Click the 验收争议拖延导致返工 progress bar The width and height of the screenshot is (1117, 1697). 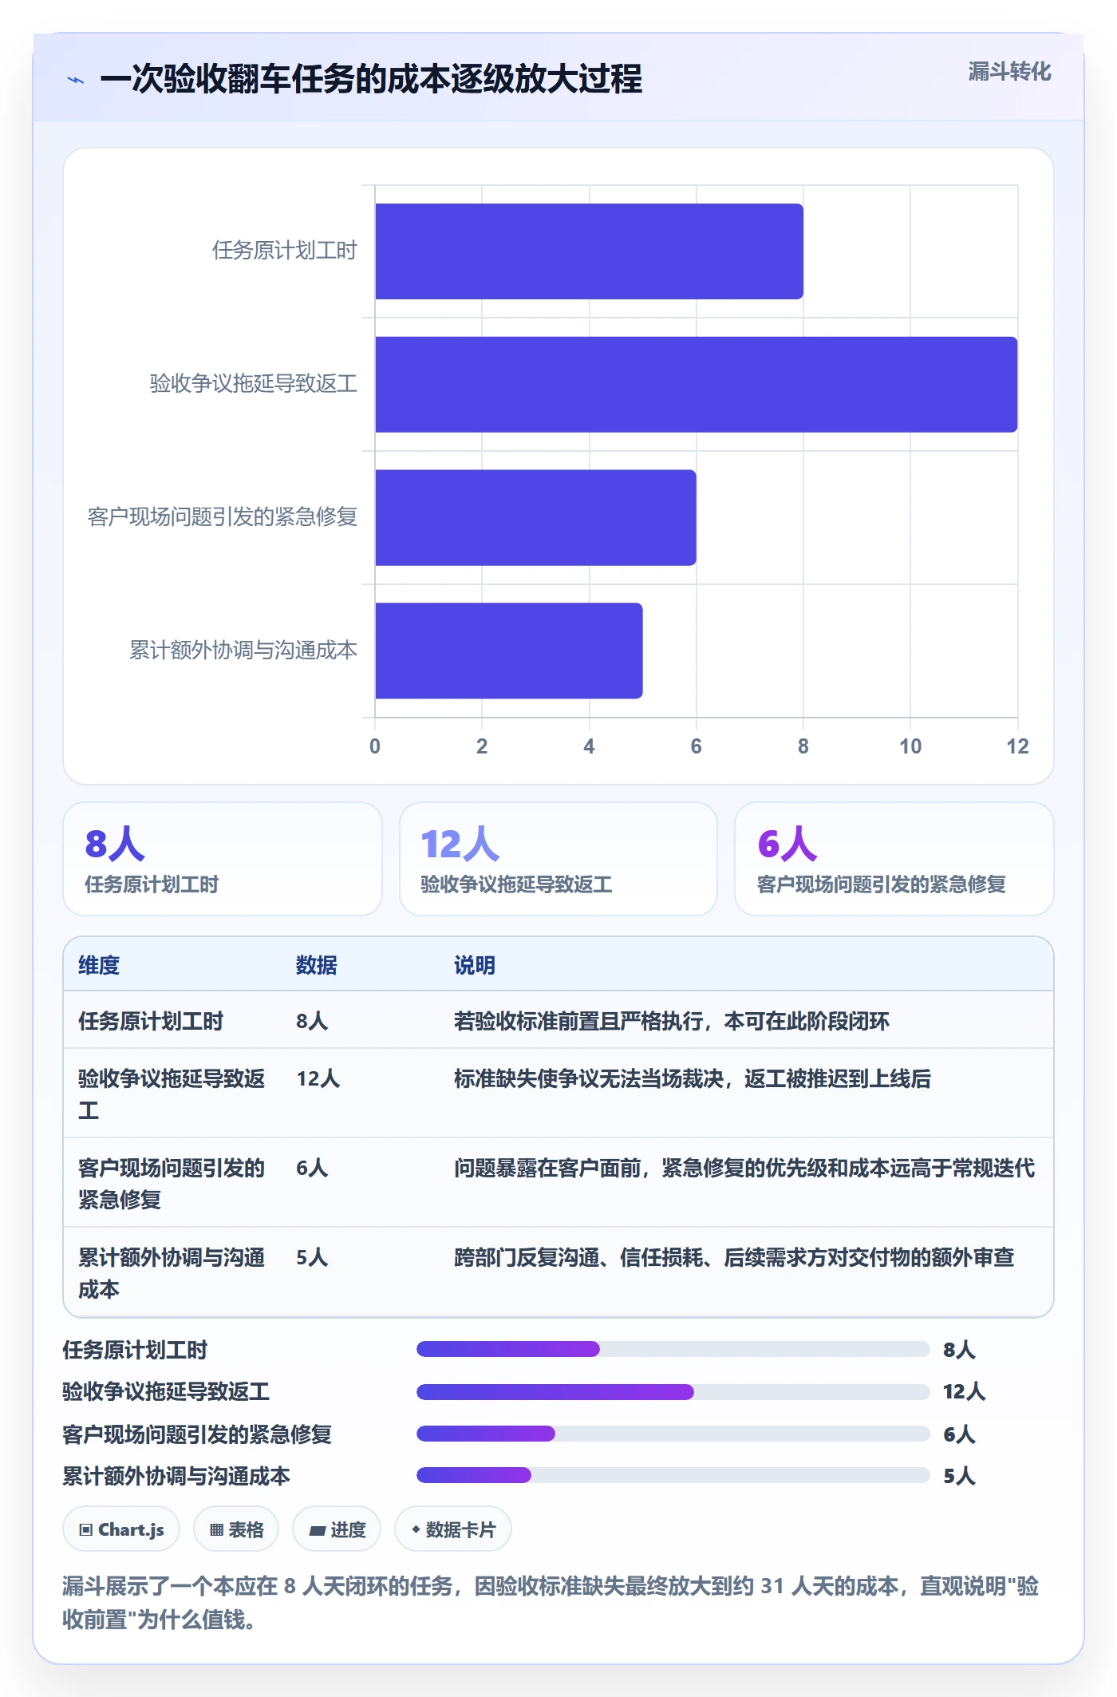[x=673, y=1392]
